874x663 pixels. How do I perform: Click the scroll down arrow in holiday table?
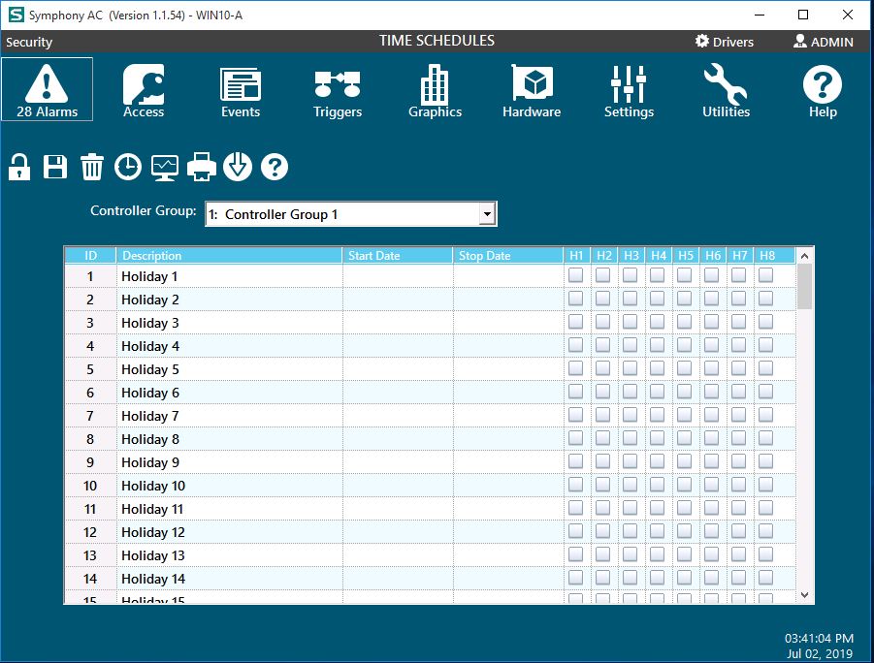(x=804, y=595)
